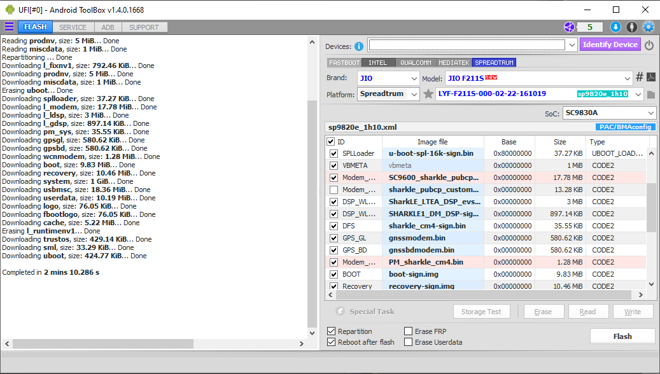Click the log panel horizontal scrollbar thumb
Image resolution: width=660 pixels, height=374 pixels.
(102, 343)
